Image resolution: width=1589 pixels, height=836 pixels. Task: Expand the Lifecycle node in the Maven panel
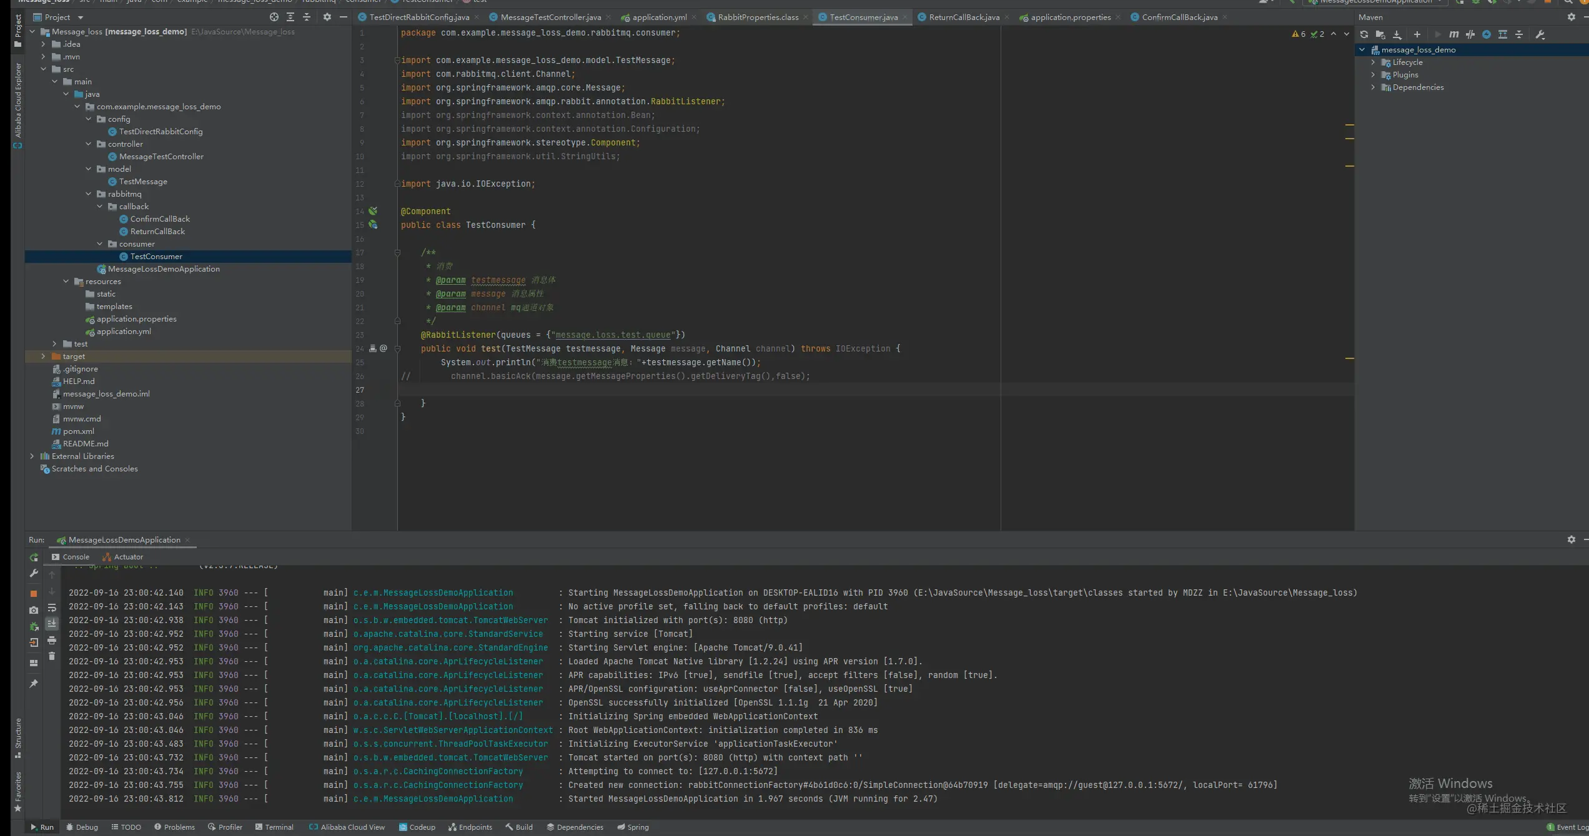pos(1373,62)
